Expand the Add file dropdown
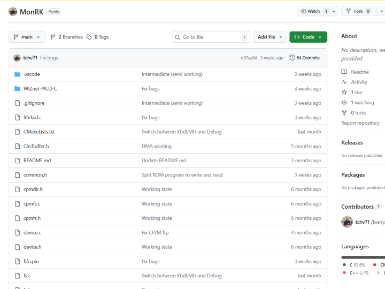This screenshot has height=289, width=385. point(269,37)
